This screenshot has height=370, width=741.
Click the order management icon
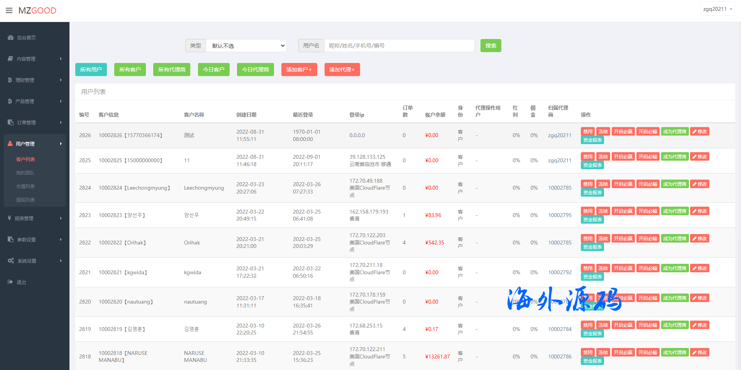tap(11, 122)
